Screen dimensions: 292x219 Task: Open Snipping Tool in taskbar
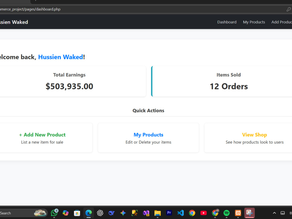(x=250, y=213)
